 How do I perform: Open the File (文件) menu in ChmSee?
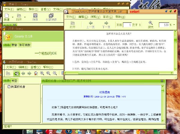(x=11, y=67)
